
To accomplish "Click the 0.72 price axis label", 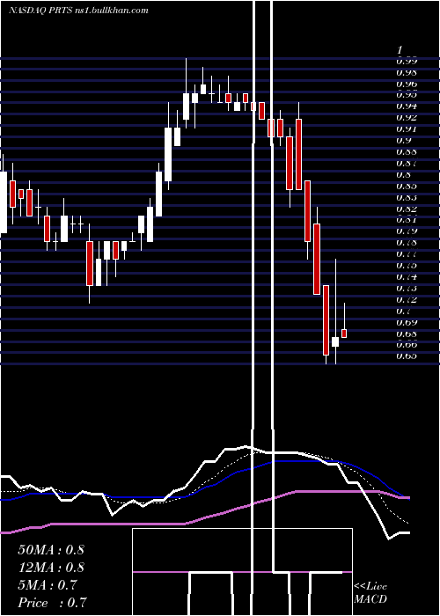I will [x=407, y=299].
